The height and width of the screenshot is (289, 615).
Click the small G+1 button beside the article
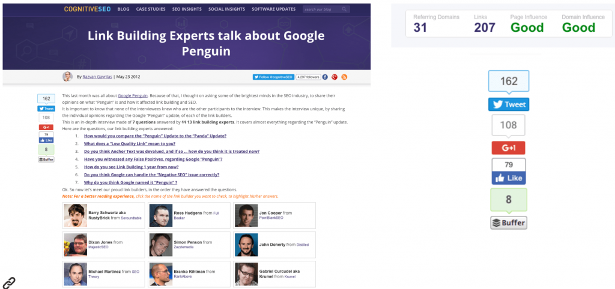coord(46,127)
